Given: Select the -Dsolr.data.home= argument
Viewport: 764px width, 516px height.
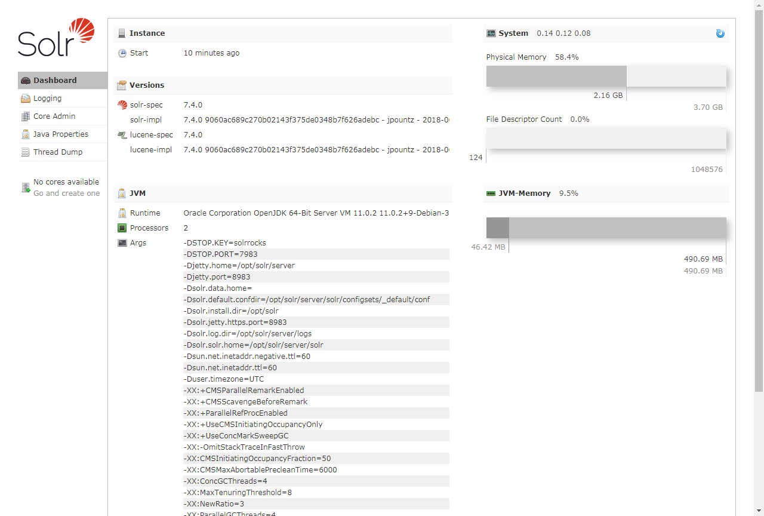Looking at the screenshot, I should coord(218,288).
